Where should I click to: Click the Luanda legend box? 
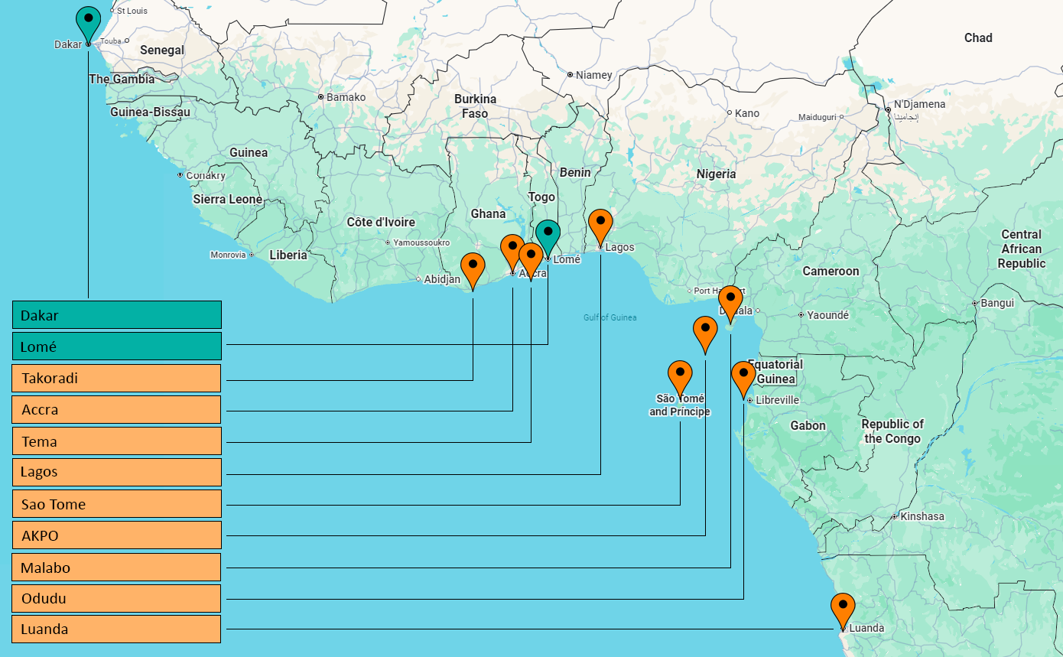117,629
